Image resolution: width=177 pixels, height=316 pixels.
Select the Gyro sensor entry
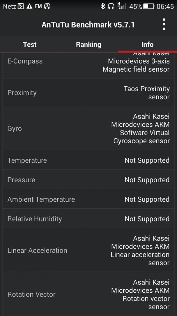[88, 128]
